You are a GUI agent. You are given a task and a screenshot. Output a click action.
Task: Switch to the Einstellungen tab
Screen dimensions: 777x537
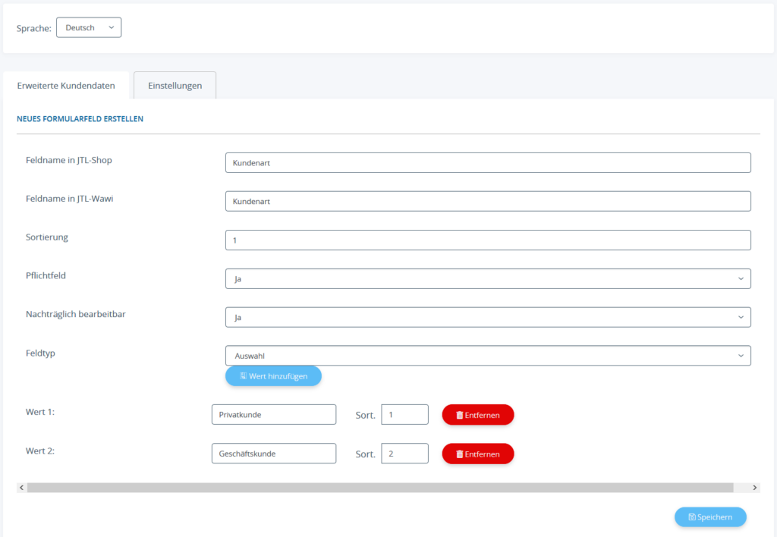[175, 86]
